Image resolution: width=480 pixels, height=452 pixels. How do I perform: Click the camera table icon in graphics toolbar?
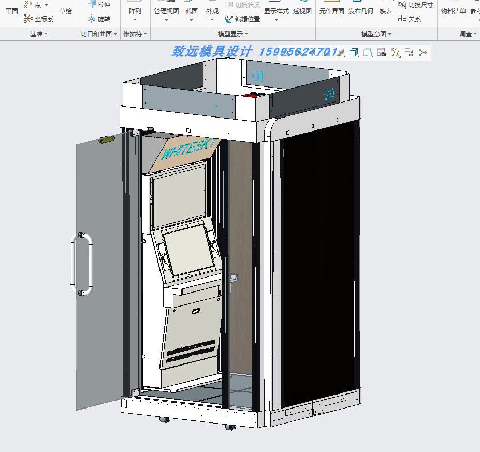[382, 53]
